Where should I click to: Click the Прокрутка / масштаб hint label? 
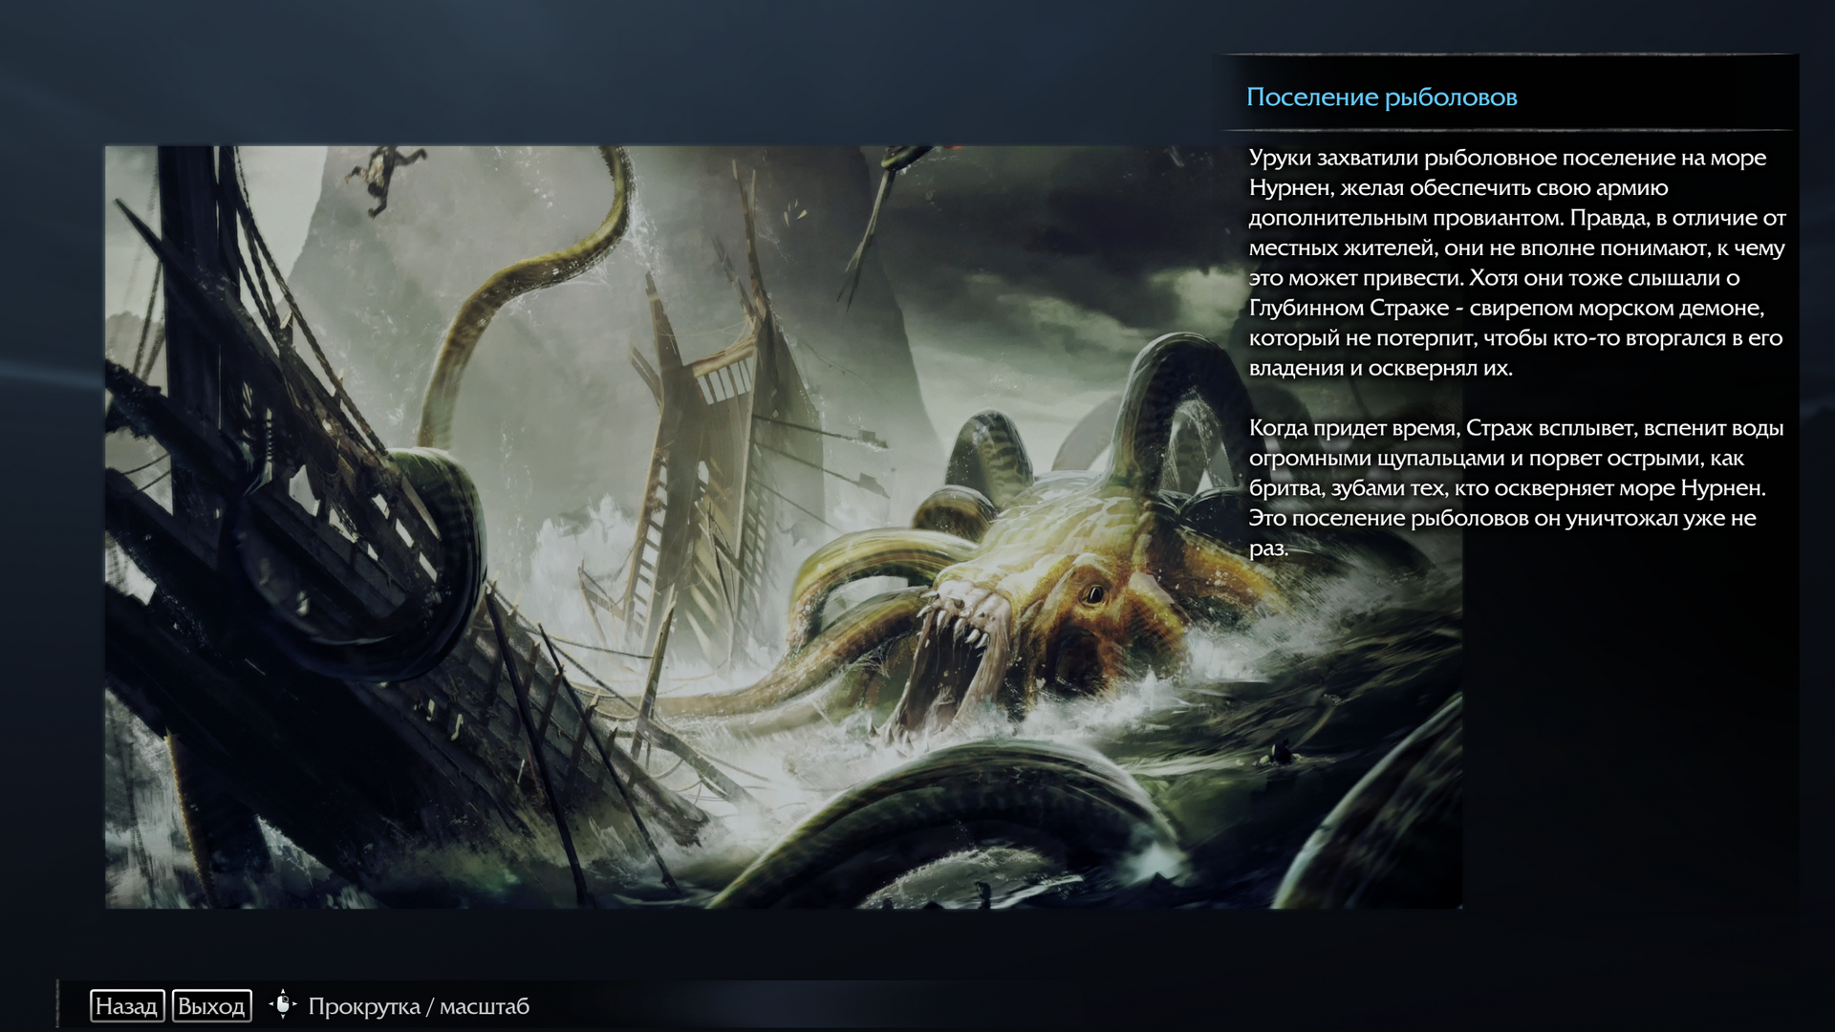tap(418, 1006)
